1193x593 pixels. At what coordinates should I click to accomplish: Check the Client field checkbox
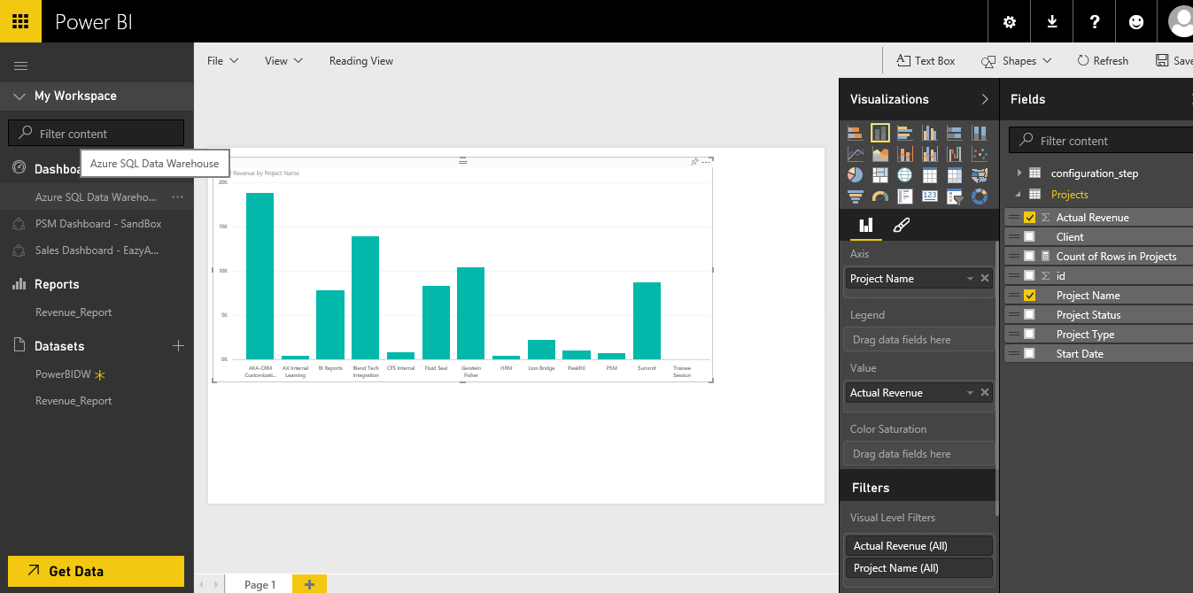(x=1029, y=237)
